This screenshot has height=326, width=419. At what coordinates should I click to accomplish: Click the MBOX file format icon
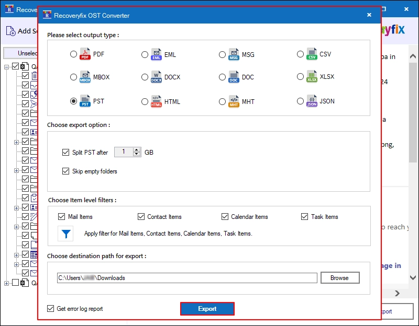click(x=85, y=77)
